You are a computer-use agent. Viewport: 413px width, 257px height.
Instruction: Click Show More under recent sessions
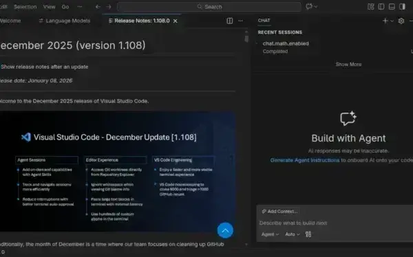[348, 65]
